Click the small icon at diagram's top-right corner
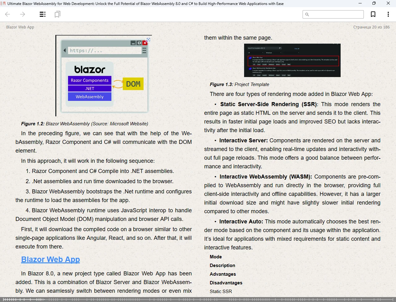Screen dimensions: 396x302 coord(148,40)
